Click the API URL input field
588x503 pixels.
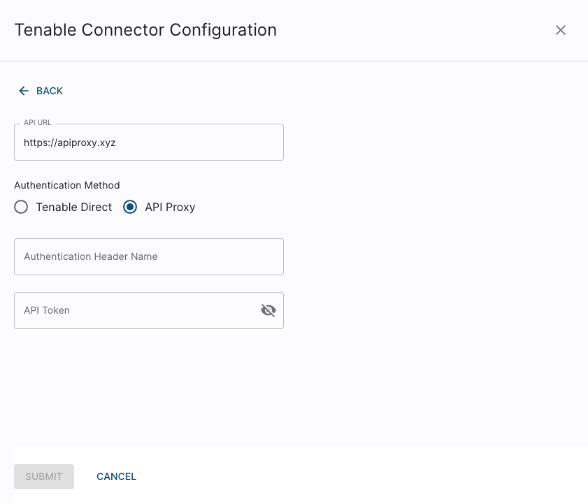pos(149,143)
